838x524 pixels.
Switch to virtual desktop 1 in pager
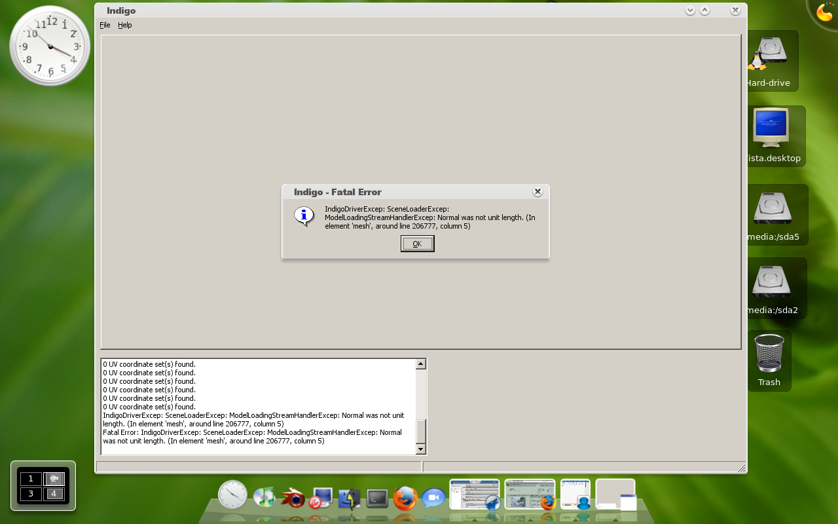pos(31,479)
